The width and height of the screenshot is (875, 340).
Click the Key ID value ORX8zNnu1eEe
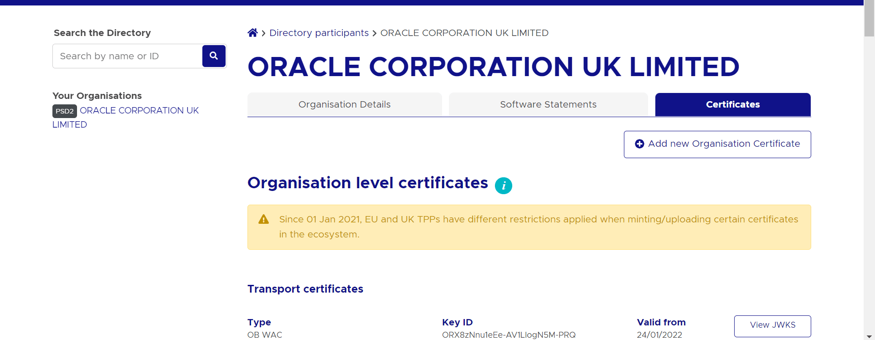pos(509,335)
